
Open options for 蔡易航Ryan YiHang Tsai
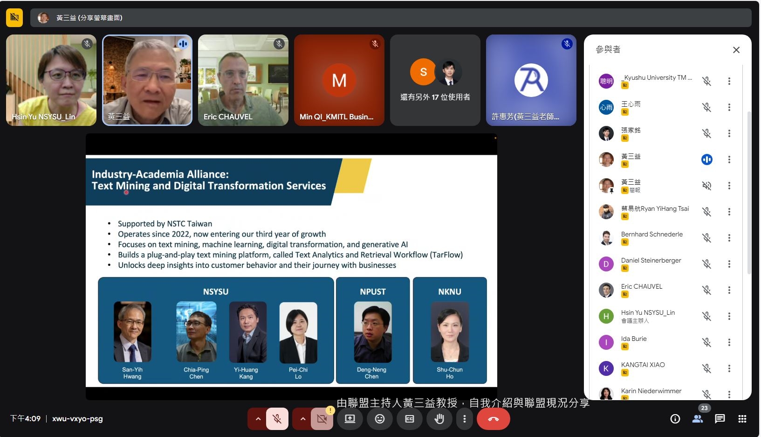729,212
